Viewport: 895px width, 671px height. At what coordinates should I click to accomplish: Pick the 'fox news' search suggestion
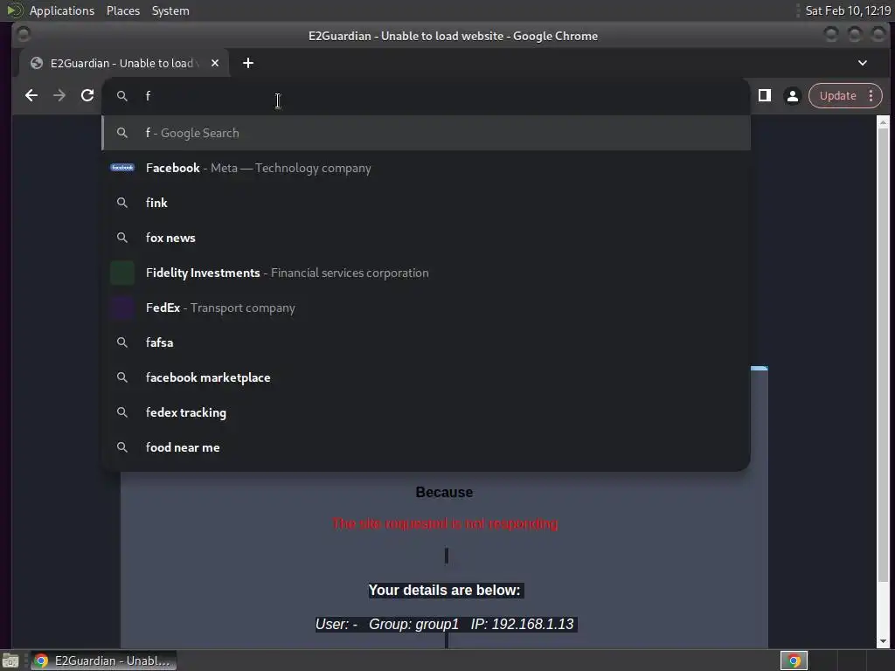(426, 238)
